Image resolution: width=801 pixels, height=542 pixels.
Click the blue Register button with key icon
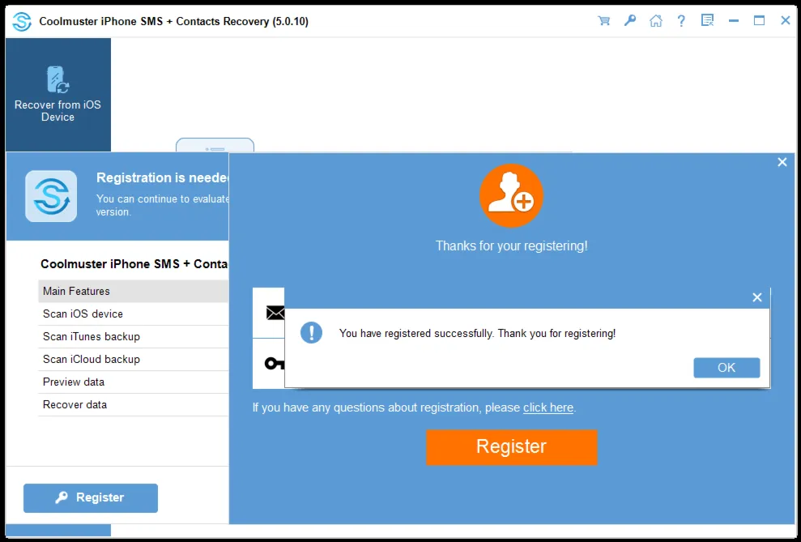[x=91, y=498]
